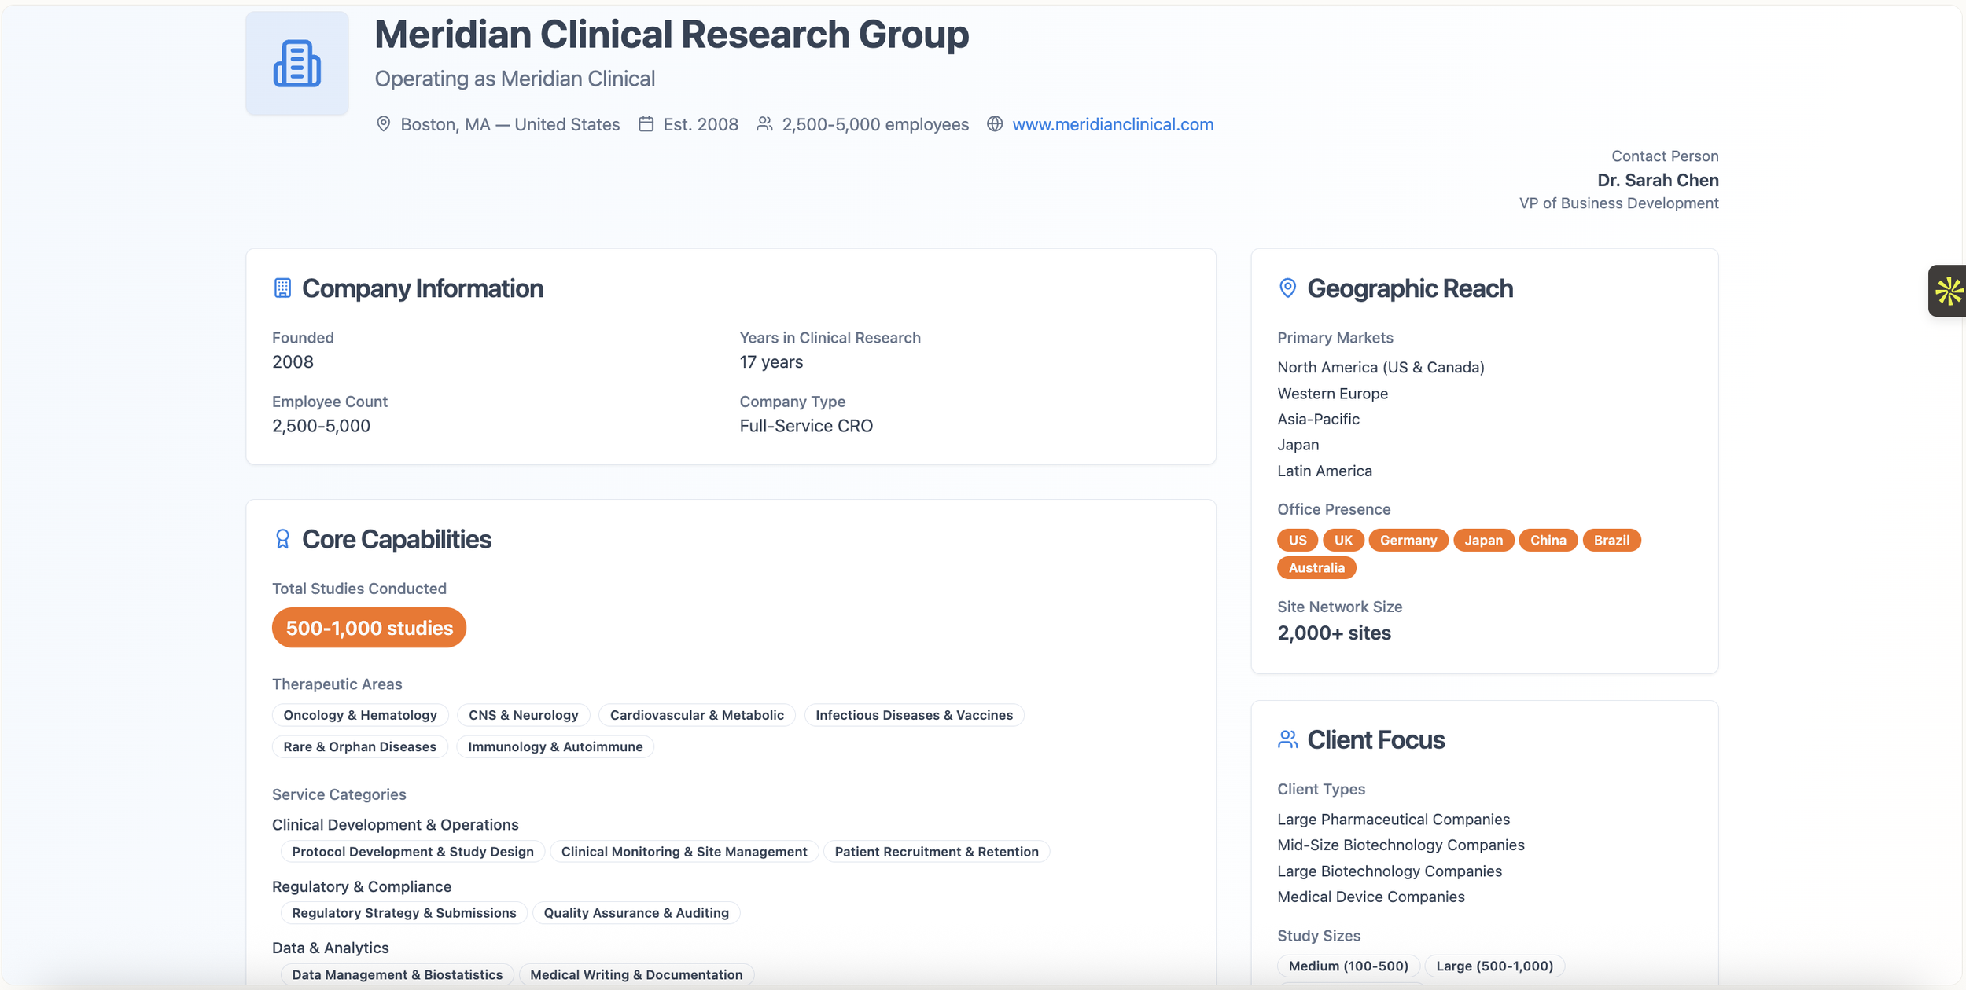Click the 500-1,000 studies orange badge
Viewport: 1966px width, 990px height.
369,628
